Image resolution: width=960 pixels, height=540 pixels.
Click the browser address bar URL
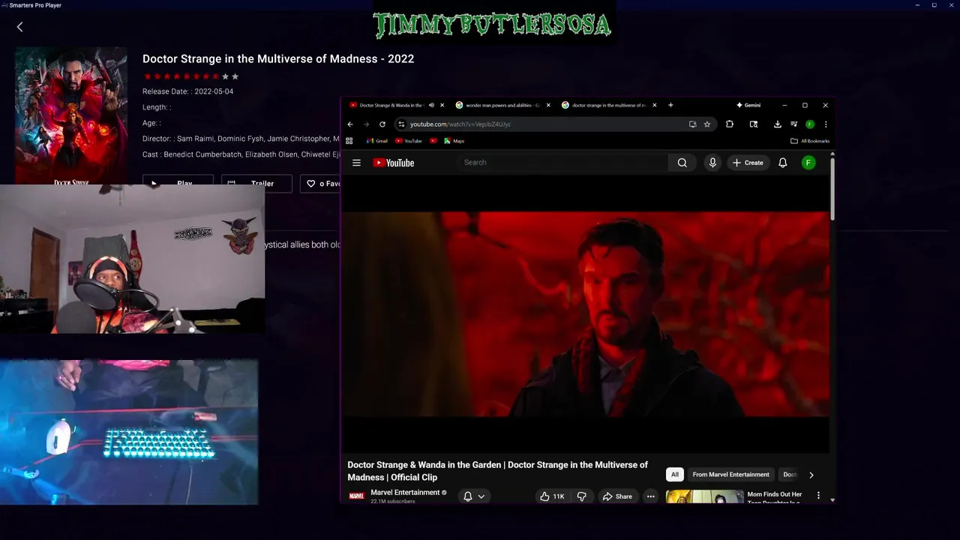point(460,124)
